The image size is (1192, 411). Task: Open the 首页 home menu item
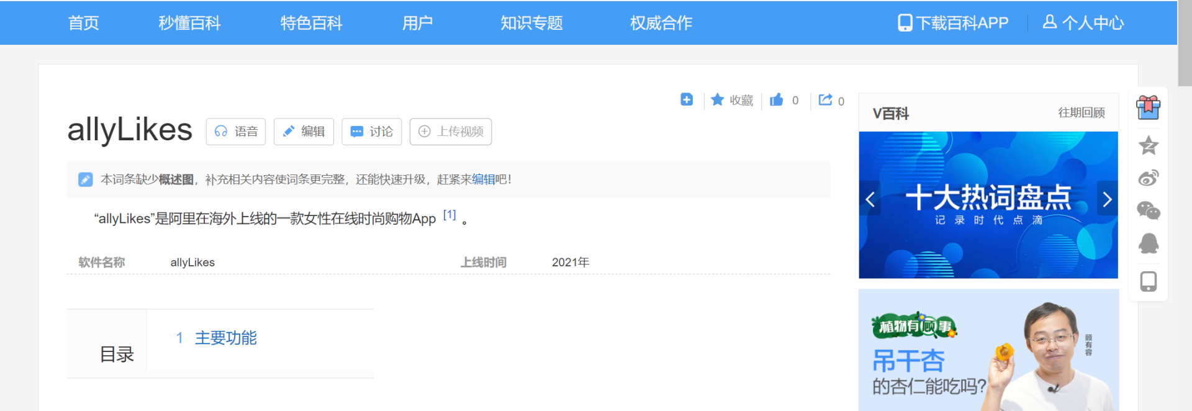pyautogui.click(x=83, y=23)
